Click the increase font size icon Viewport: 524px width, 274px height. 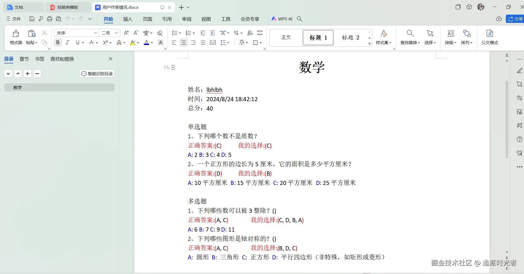click(126, 33)
